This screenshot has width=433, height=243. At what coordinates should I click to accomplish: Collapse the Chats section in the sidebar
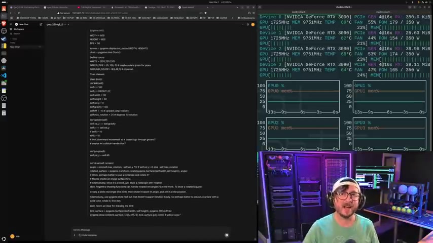pos(14,39)
